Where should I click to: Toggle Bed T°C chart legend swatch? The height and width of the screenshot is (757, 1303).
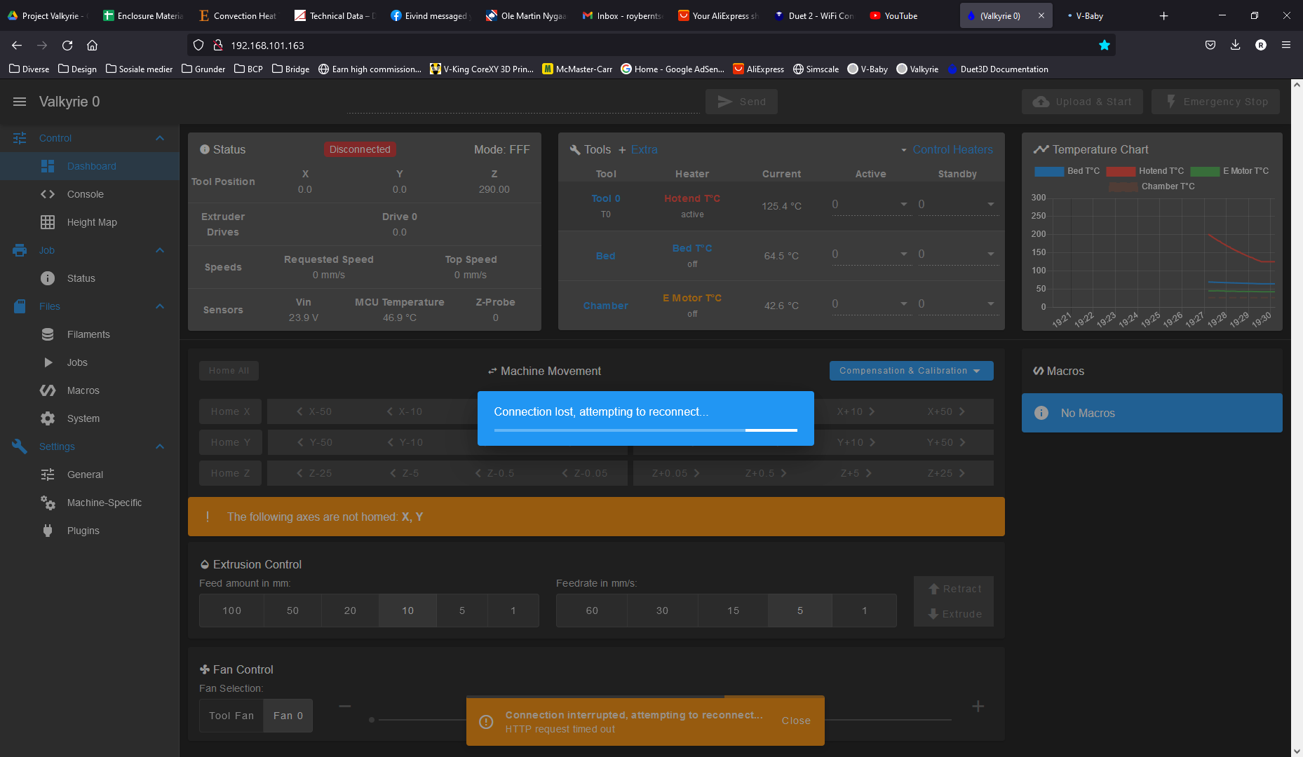tap(1049, 171)
